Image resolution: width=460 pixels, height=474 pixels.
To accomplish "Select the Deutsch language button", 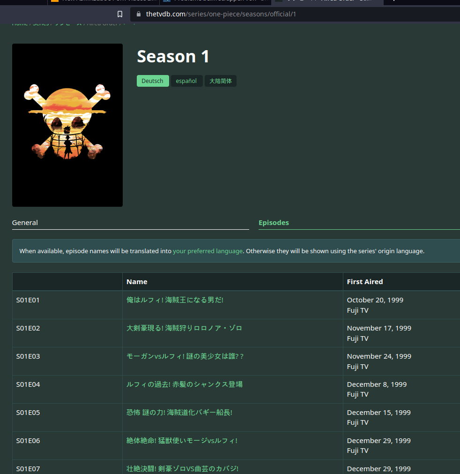I will (153, 81).
